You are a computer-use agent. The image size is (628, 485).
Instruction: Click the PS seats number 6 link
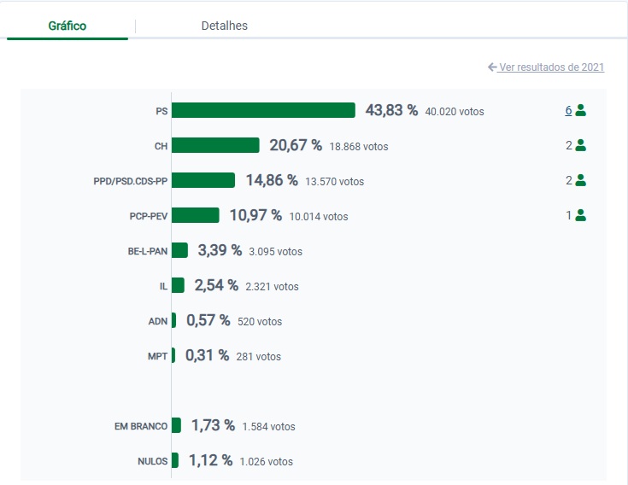[x=568, y=110]
